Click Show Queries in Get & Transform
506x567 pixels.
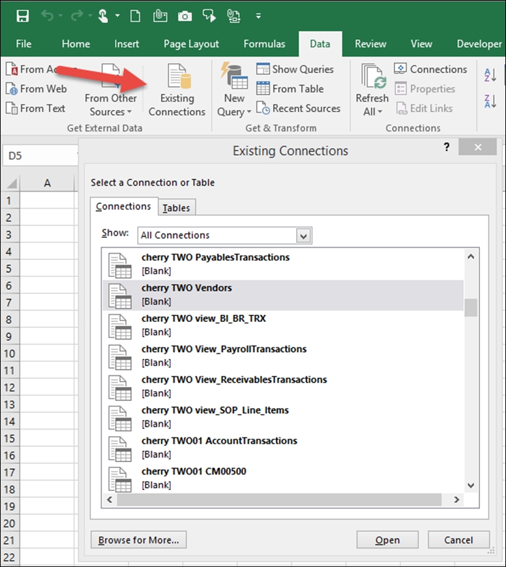295,69
